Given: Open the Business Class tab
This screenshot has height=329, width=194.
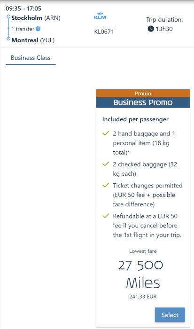Looking at the screenshot, I should coord(31,58).
